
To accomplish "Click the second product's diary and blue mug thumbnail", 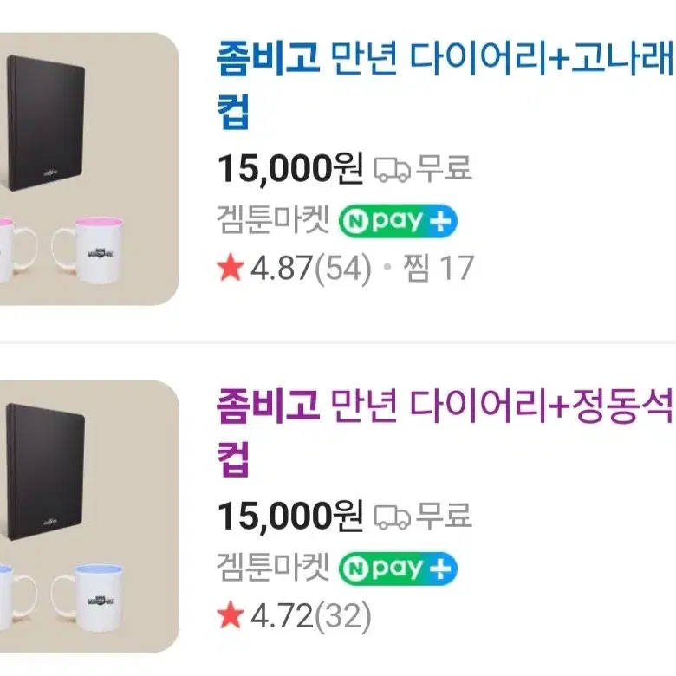I will (89, 517).
